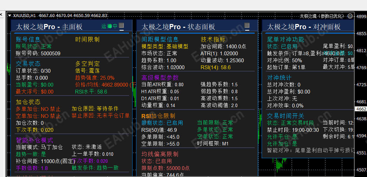This screenshot has height=177, width=367.
Task: Click the 总手数: 0.000 line
Action: [32, 78]
